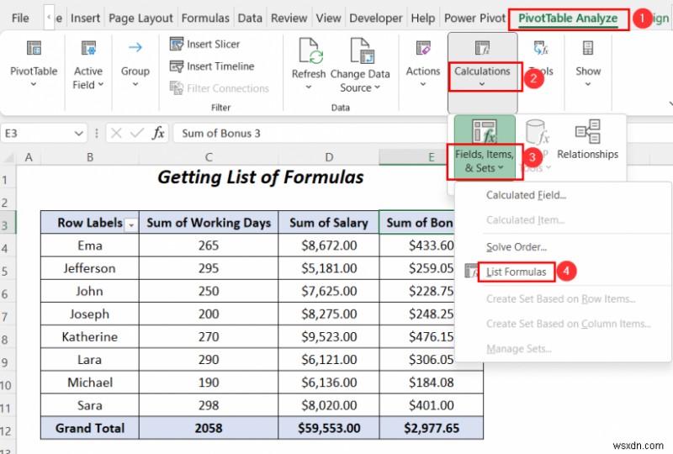Click the formula bar Enter checkmark icon
This screenshot has height=454, width=673.
[x=137, y=133]
